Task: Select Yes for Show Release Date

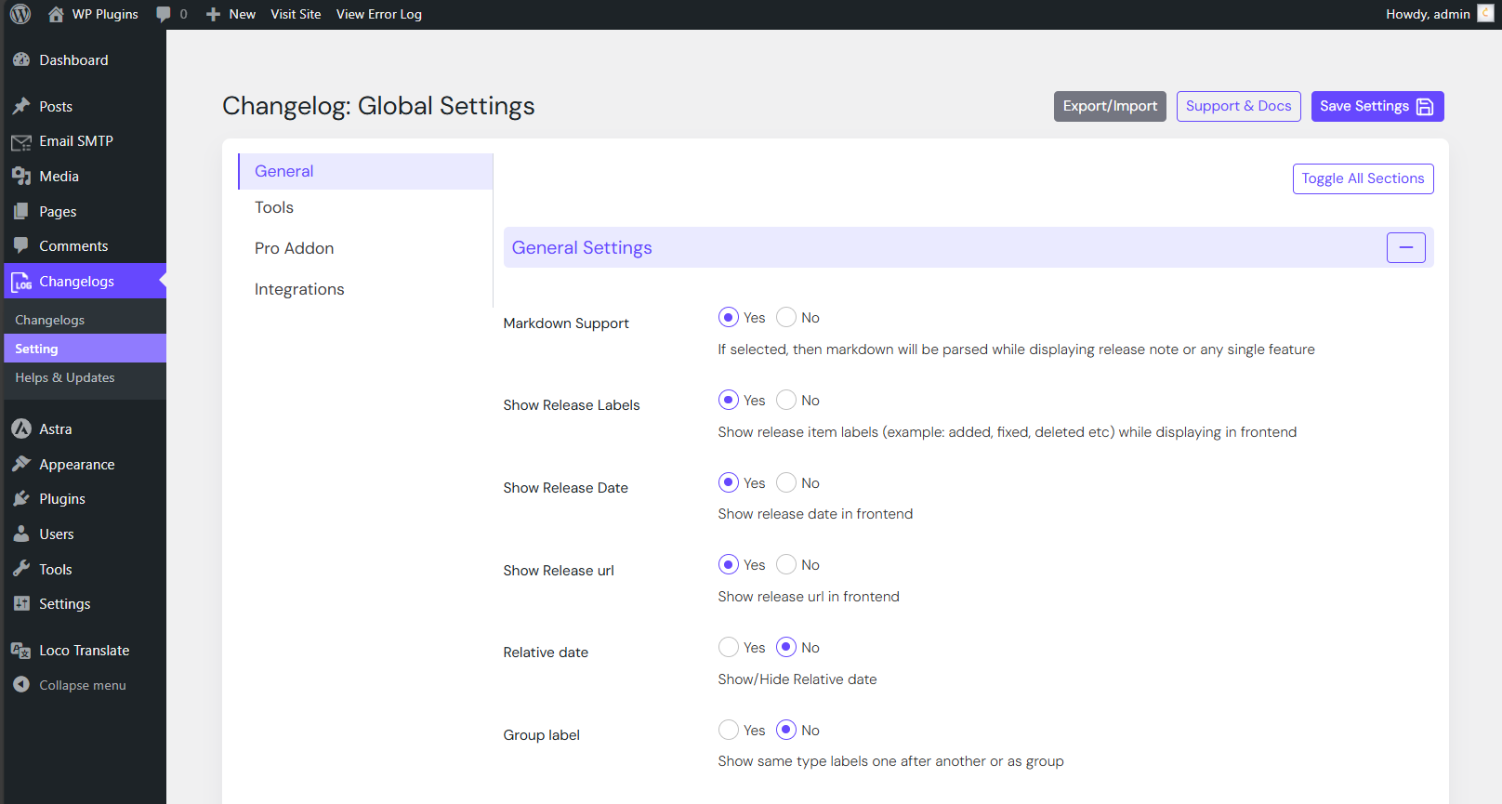Action: [729, 482]
